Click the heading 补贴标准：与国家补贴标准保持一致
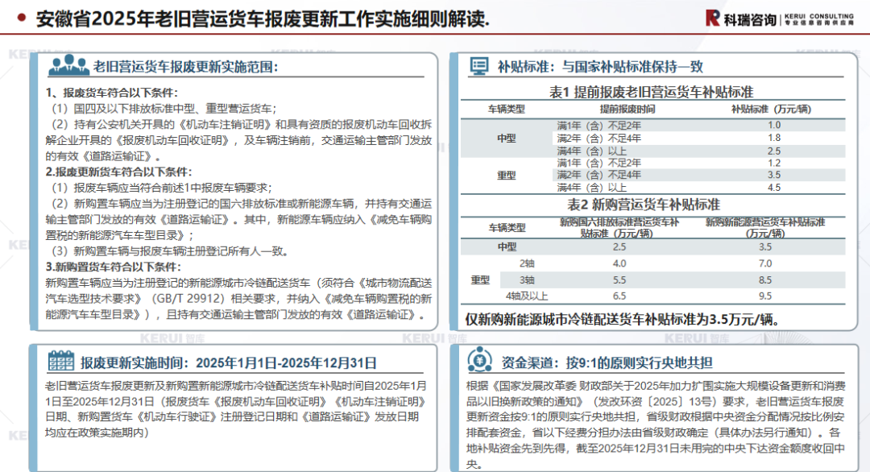Image resolution: width=870 pixels, height=472 pixels. point(600,67)
